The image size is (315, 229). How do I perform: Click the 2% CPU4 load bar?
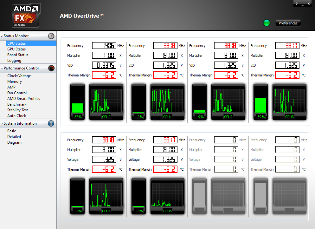[x=78, y=196]
